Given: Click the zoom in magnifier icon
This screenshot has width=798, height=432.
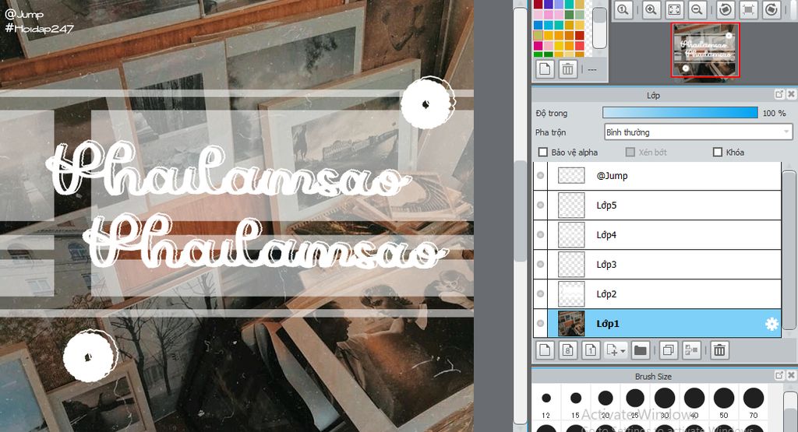Looking at the screenshot, I should click(651, 9).
